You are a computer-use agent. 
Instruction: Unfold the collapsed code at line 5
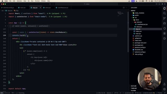[8, 26]
